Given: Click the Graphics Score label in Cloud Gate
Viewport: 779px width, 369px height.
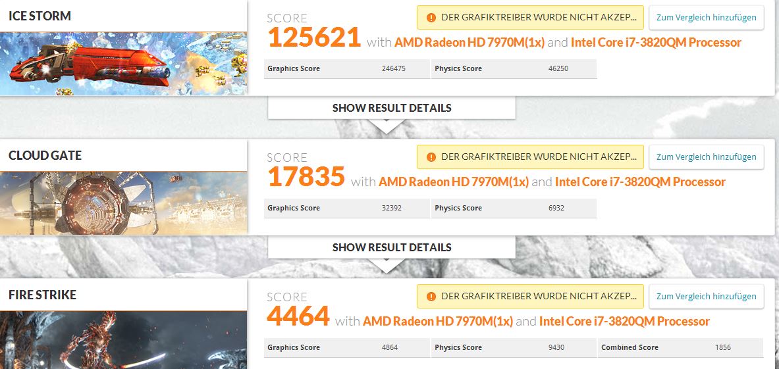Looking at the screenshot, I should tap(294, 209).
